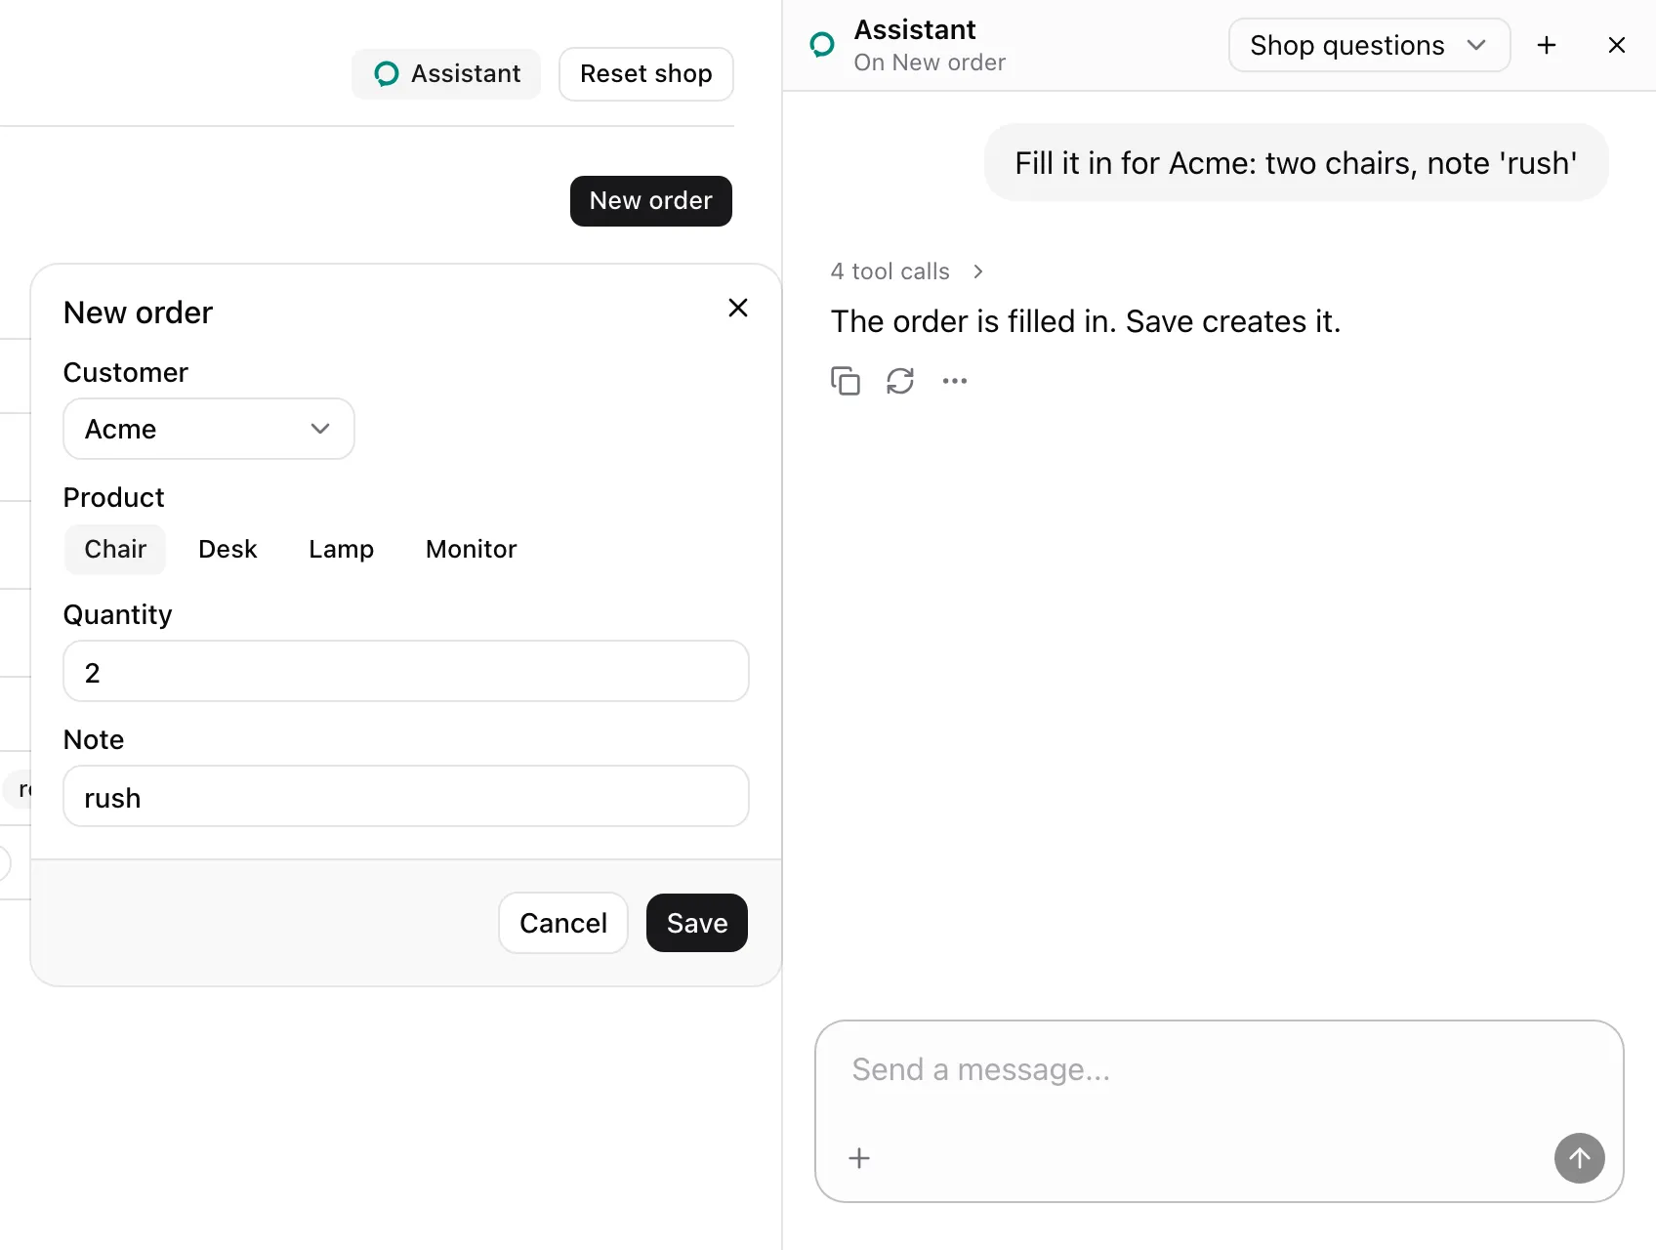
Task: Expand the 4 tool calls details
Action: click(x=907, y=271)
